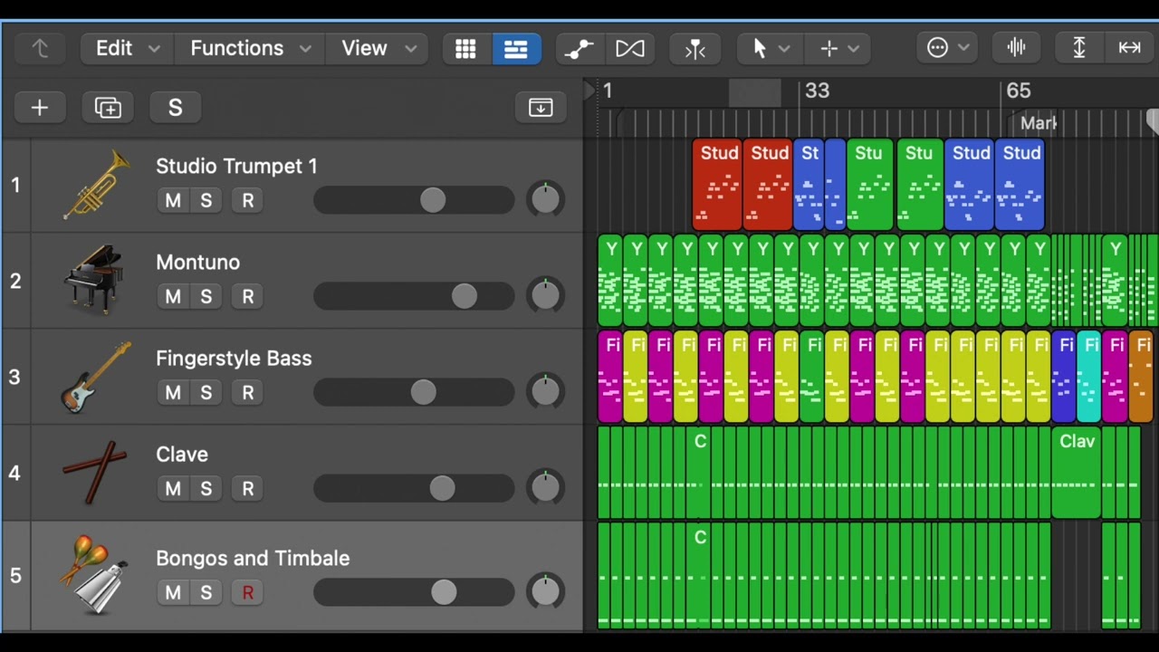Add a new track with plus button
Screen dimensions: 1159x652
(x=40, y=108)
